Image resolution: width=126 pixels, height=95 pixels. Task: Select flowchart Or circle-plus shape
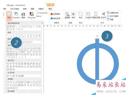[x=22, y=85]
